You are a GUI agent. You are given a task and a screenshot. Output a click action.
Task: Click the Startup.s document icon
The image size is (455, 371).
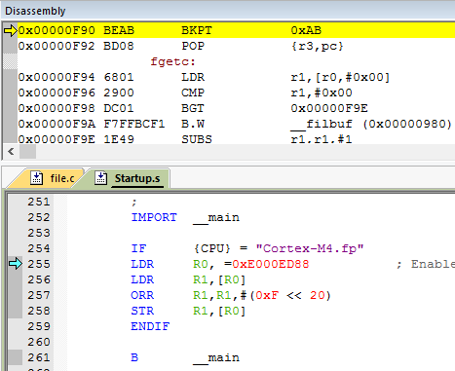100,178
